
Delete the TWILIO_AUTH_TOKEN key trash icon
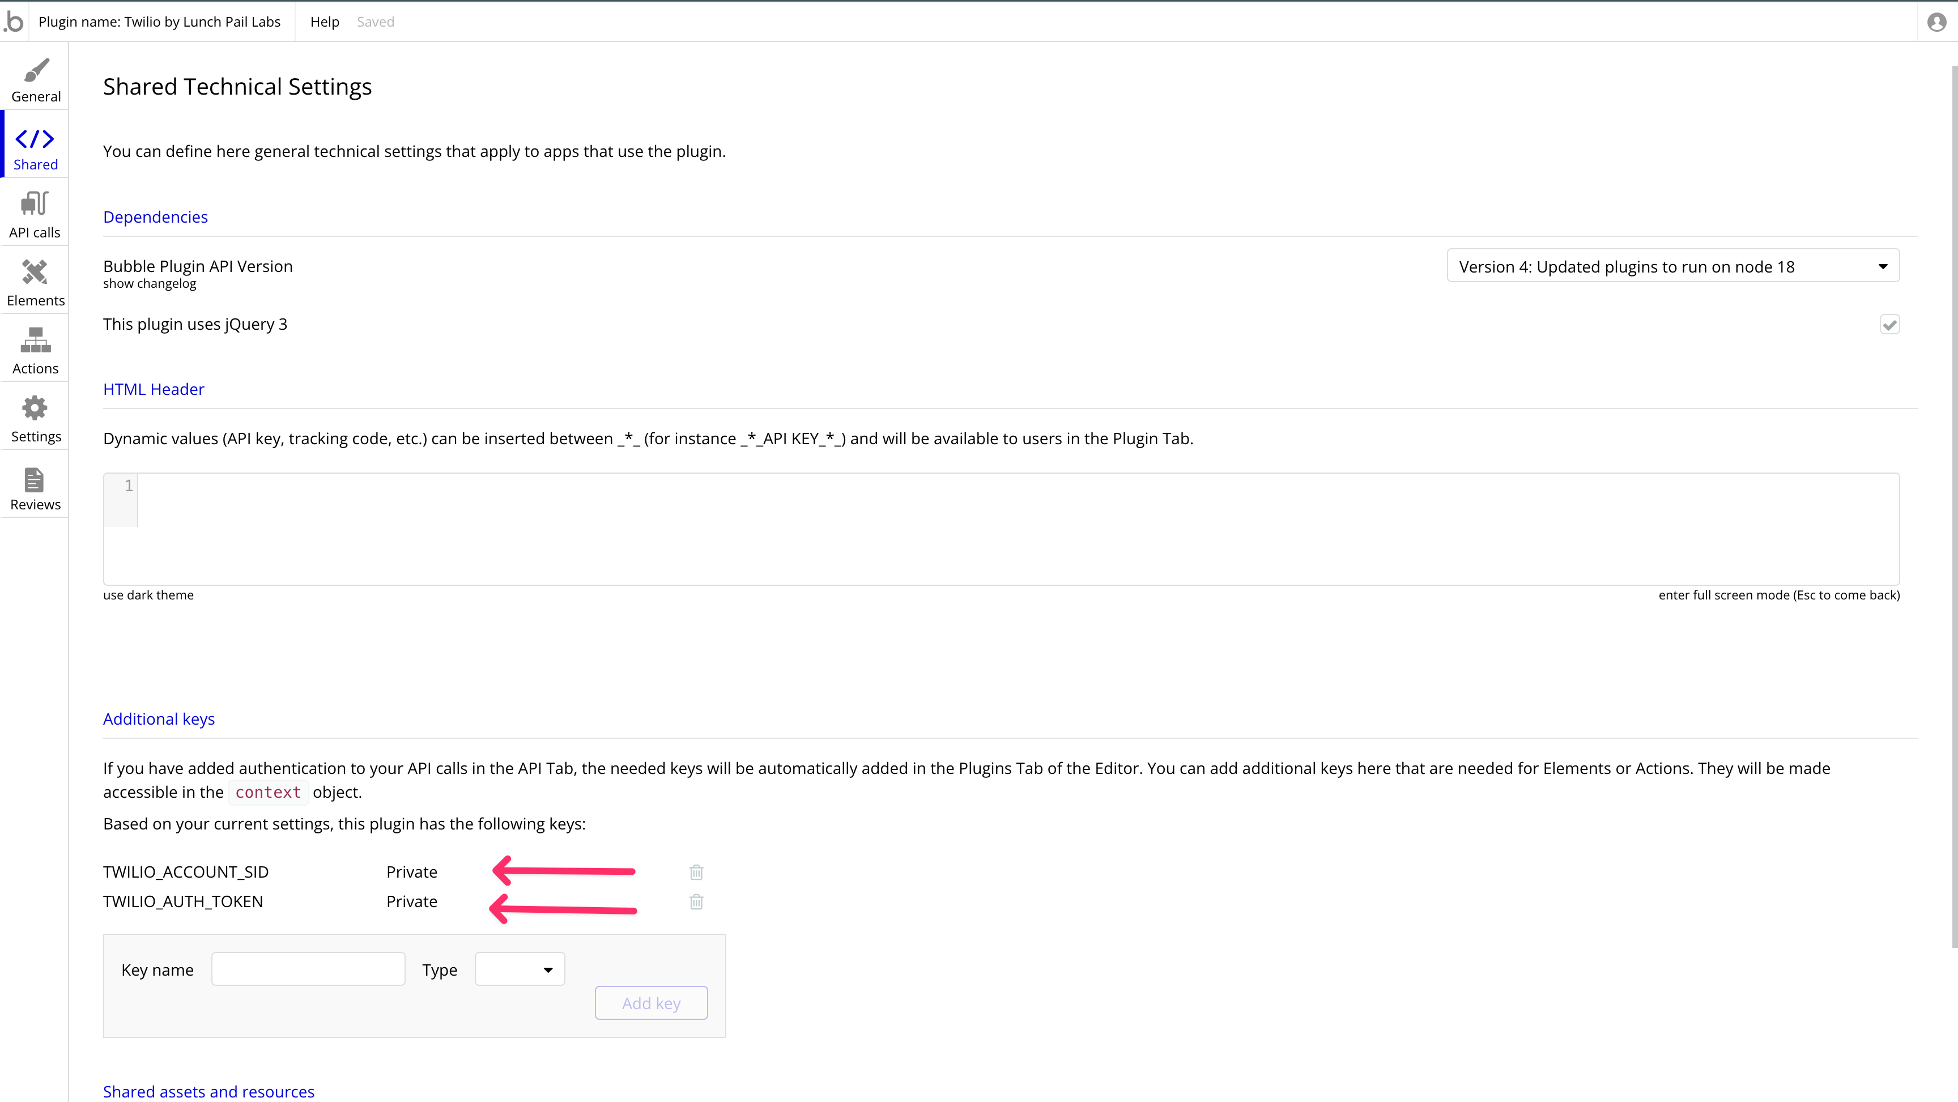click(696, 901)
